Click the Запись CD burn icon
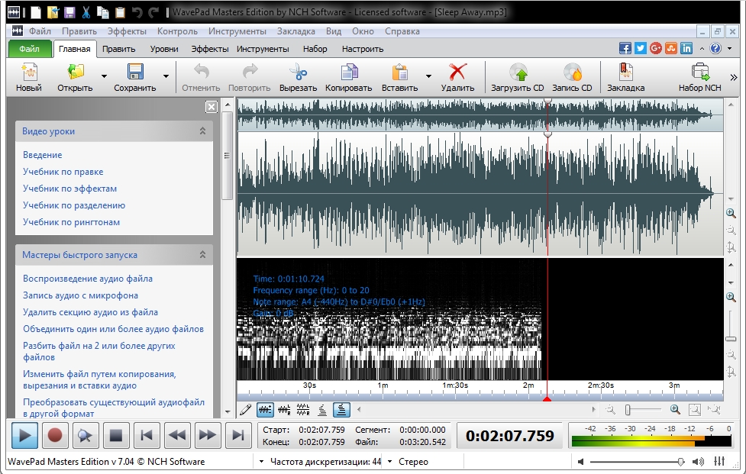Image resolution: width=746 pixels, height=474 pixels. (x=573, y=73)
